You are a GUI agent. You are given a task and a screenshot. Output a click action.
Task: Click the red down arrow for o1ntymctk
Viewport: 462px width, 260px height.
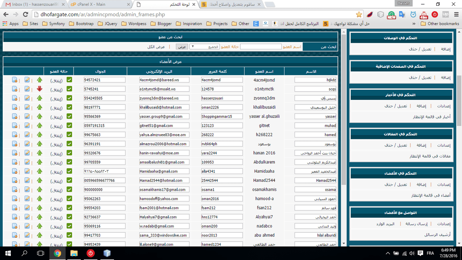coord(39,89)
